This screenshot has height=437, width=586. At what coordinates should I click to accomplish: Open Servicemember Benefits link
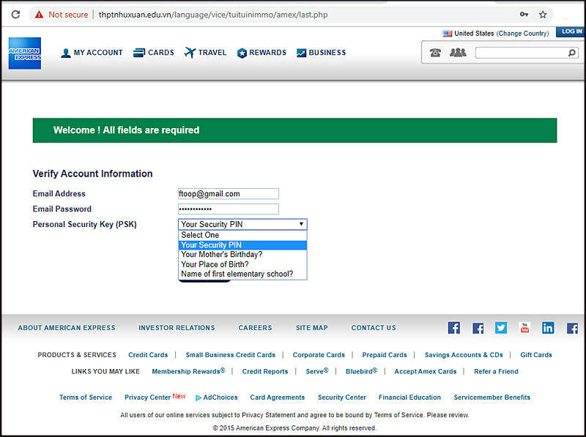coord(492,397)
